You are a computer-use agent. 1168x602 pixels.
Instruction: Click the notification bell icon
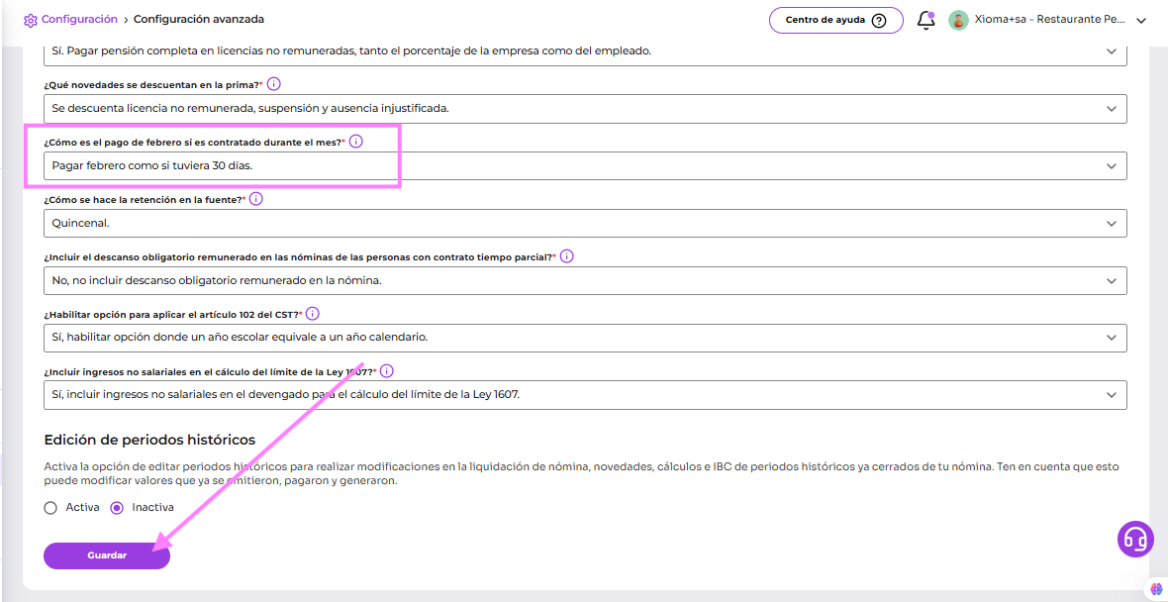click(x=925, y=20)
